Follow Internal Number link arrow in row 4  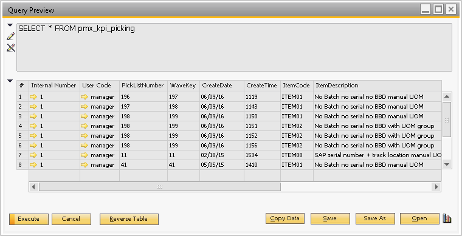point(33,126)
